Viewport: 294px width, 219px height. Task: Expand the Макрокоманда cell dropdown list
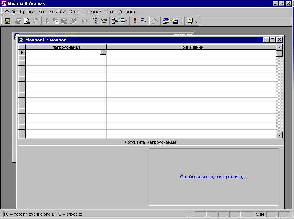103,52
